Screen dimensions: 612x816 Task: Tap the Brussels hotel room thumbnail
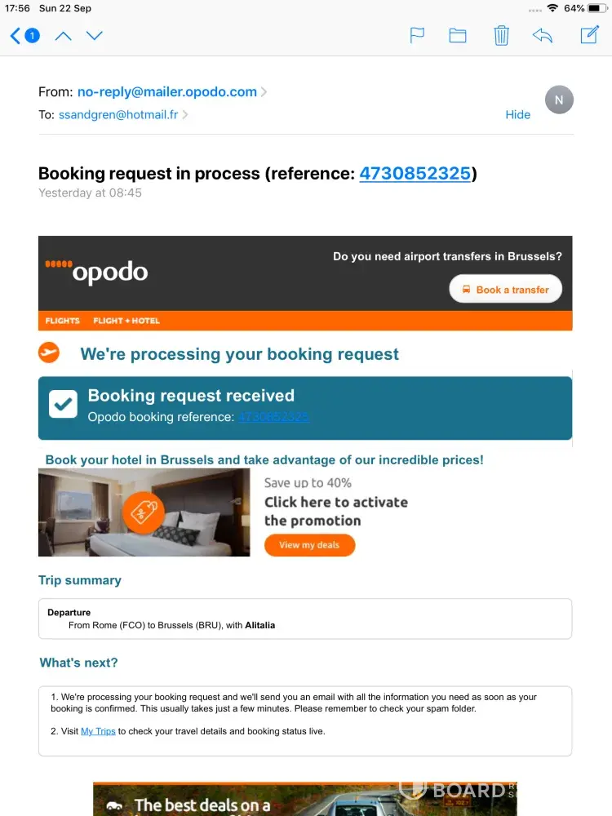pos(144,512)
